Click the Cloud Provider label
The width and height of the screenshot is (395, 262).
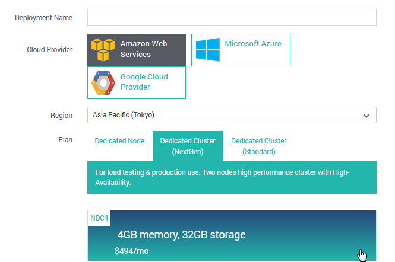[50, 50]
